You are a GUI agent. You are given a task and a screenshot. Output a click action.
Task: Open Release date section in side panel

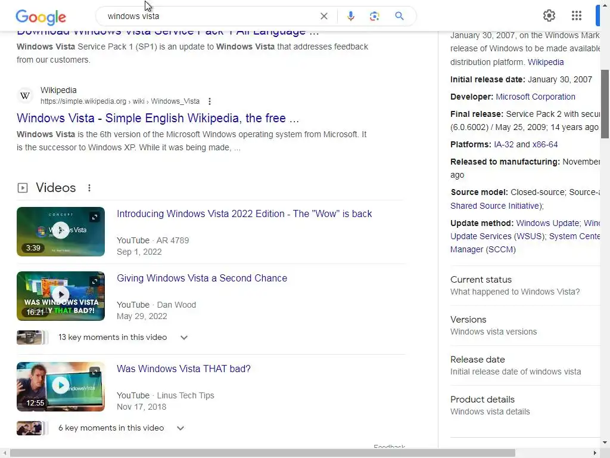pos(525,366)
